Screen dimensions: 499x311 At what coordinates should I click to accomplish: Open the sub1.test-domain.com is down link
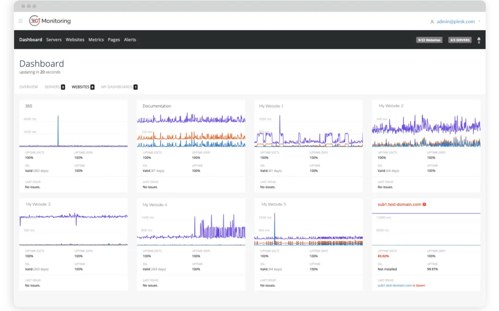[x=400, y=285]
